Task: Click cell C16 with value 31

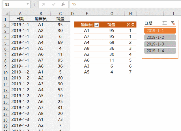Action: [60, 107]
